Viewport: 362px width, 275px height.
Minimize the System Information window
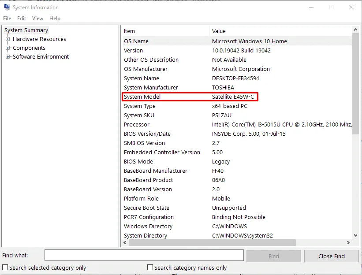(311, 7)
